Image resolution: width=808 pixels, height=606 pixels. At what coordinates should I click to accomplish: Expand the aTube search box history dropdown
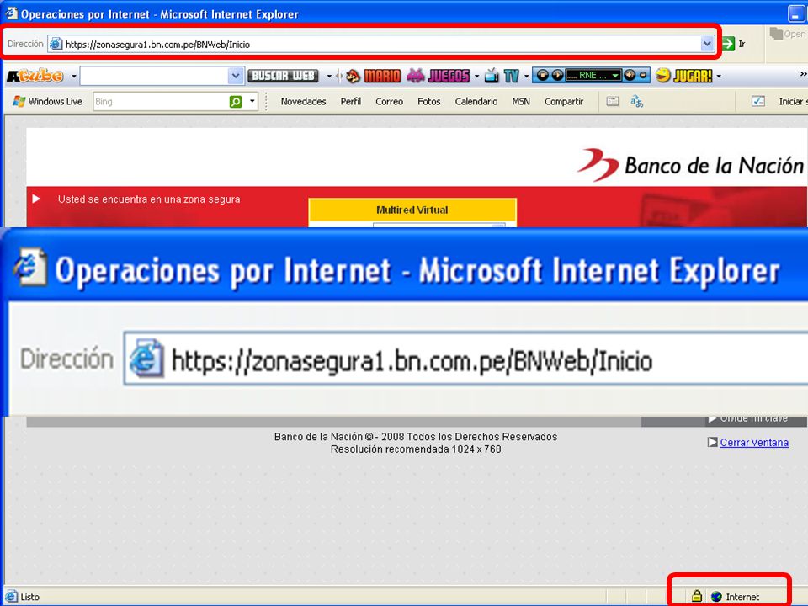pyautogui.click(x=236, y=76)
